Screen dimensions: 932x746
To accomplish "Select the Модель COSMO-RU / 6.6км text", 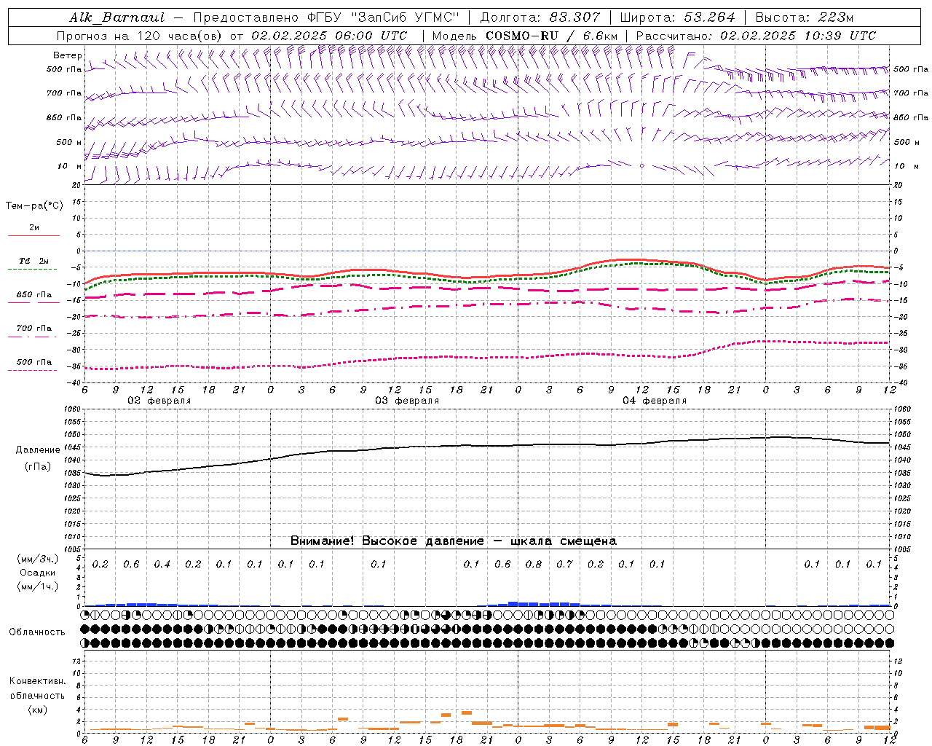I will tap(524, 36).
